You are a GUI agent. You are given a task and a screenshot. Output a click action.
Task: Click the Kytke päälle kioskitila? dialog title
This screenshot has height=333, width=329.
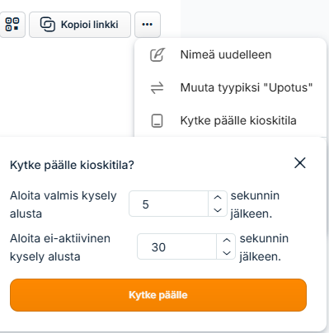[72, 165]
